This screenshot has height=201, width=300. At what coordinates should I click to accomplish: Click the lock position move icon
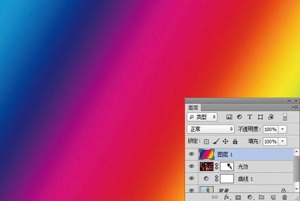tap(225, 141)
